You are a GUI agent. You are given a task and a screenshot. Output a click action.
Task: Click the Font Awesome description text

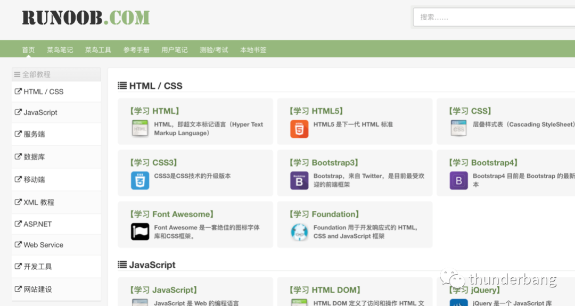pyautogui.click(x=207, y=231)
